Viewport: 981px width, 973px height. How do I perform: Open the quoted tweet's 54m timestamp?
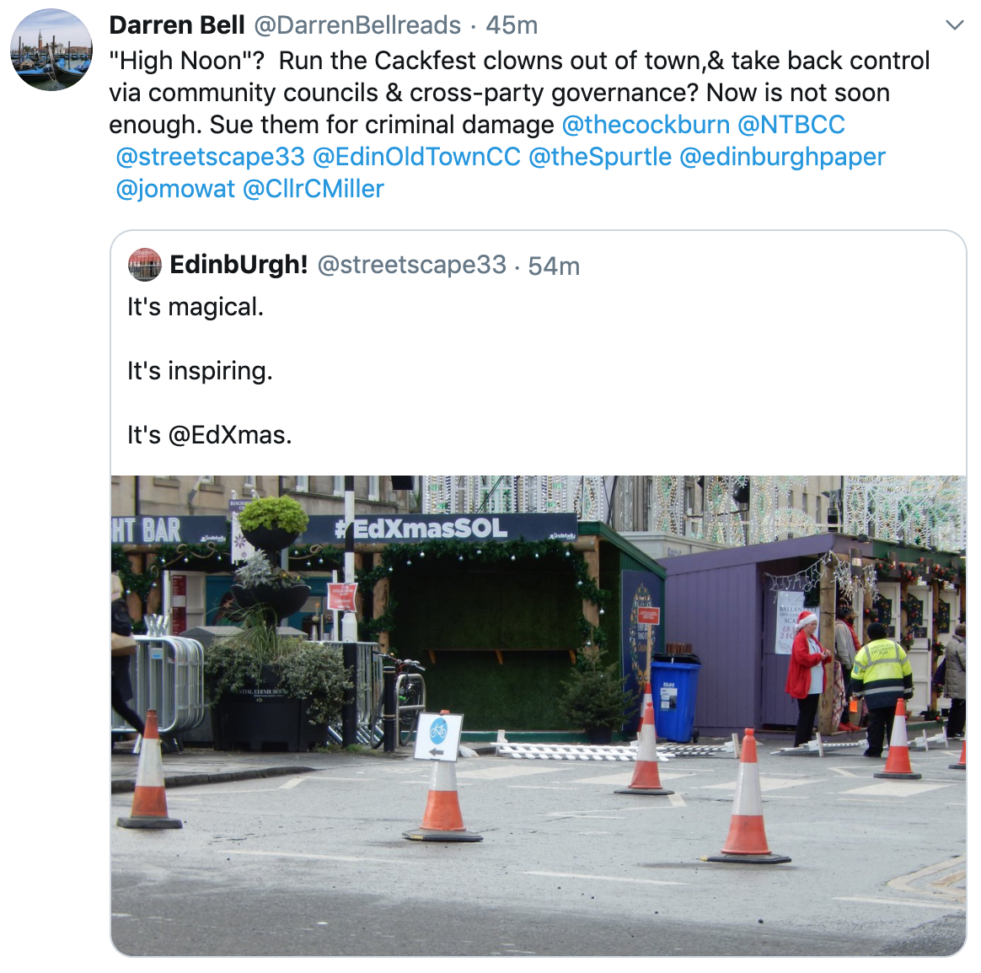pos(554,266)
